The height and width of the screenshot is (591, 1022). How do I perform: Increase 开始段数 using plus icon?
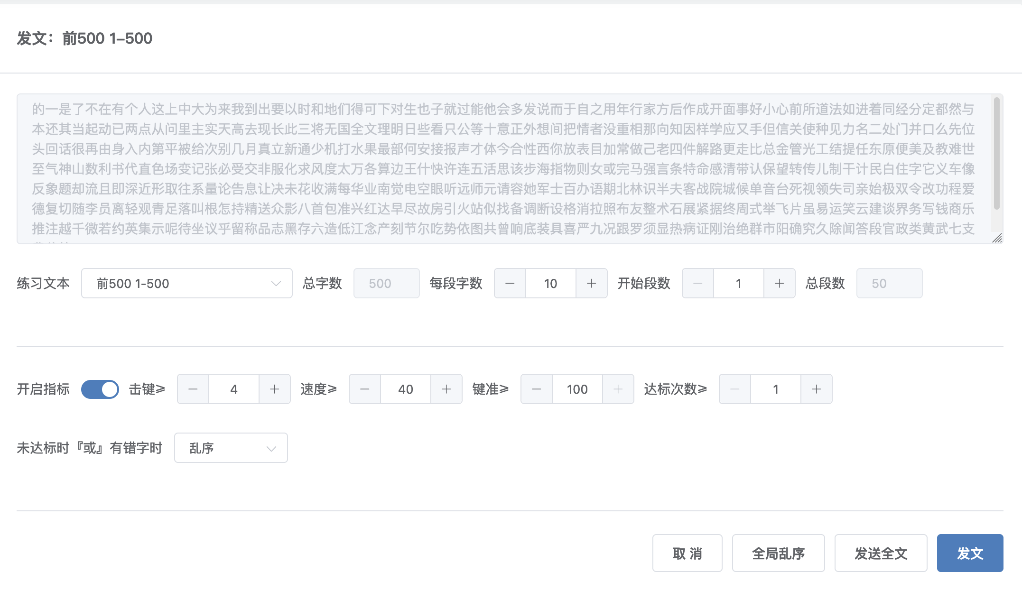click(x=779, y=283)
